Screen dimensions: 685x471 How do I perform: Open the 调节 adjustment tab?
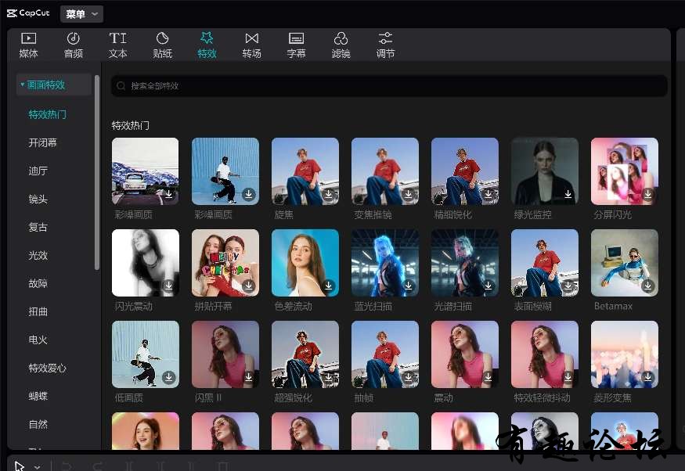click(385, 45)
